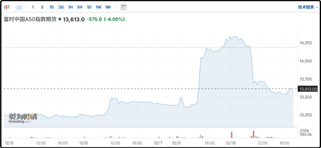Click the green down arrow beside price
Image resolution: width=321 pixels, height=148 pixels.
tap(60, 19)
